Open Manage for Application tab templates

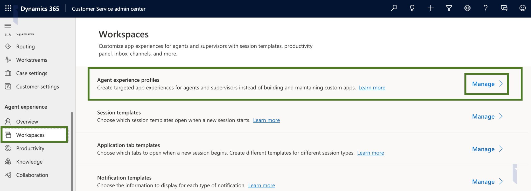point(487,149)
